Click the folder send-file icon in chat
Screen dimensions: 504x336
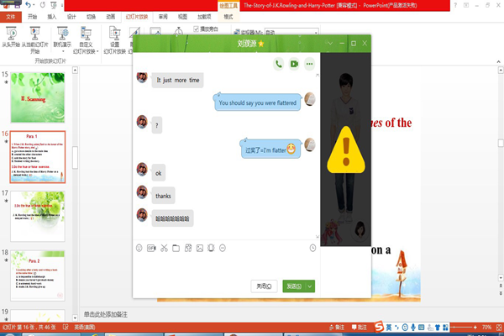[x=176, y=248]
